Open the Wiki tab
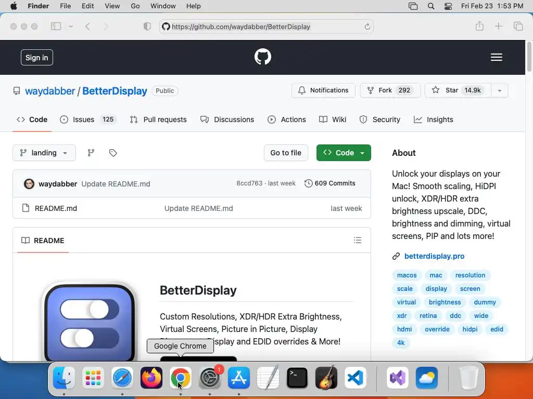Viewport: 533px width, 399px height. click(x=333, y=119)
